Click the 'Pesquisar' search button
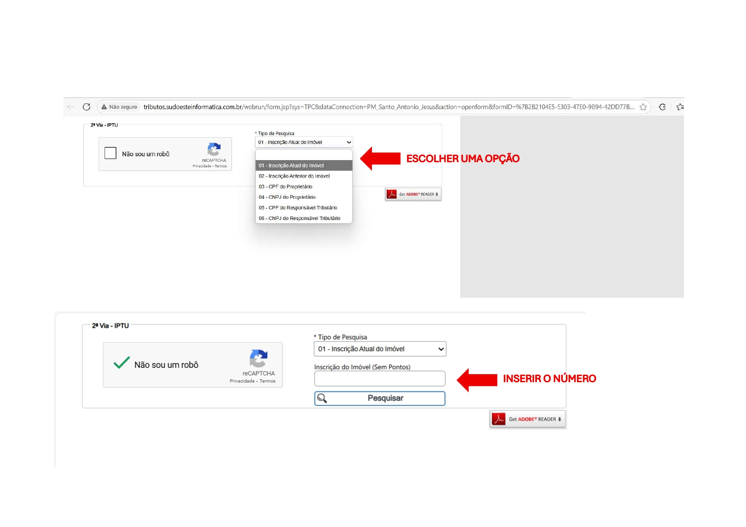 [380, 398]
